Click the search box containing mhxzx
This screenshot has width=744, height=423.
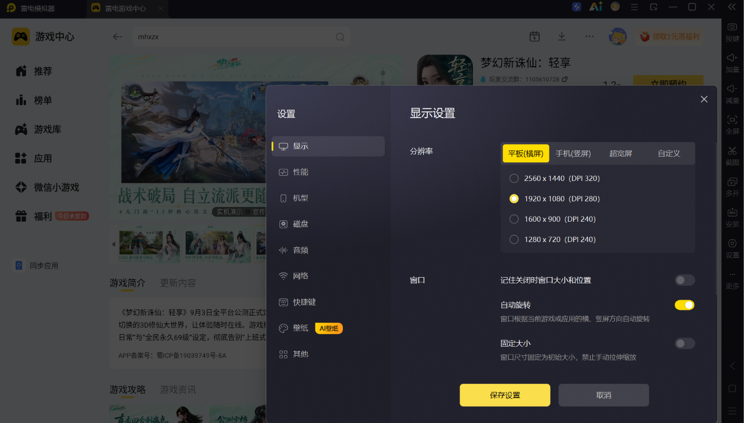(241, 37)
